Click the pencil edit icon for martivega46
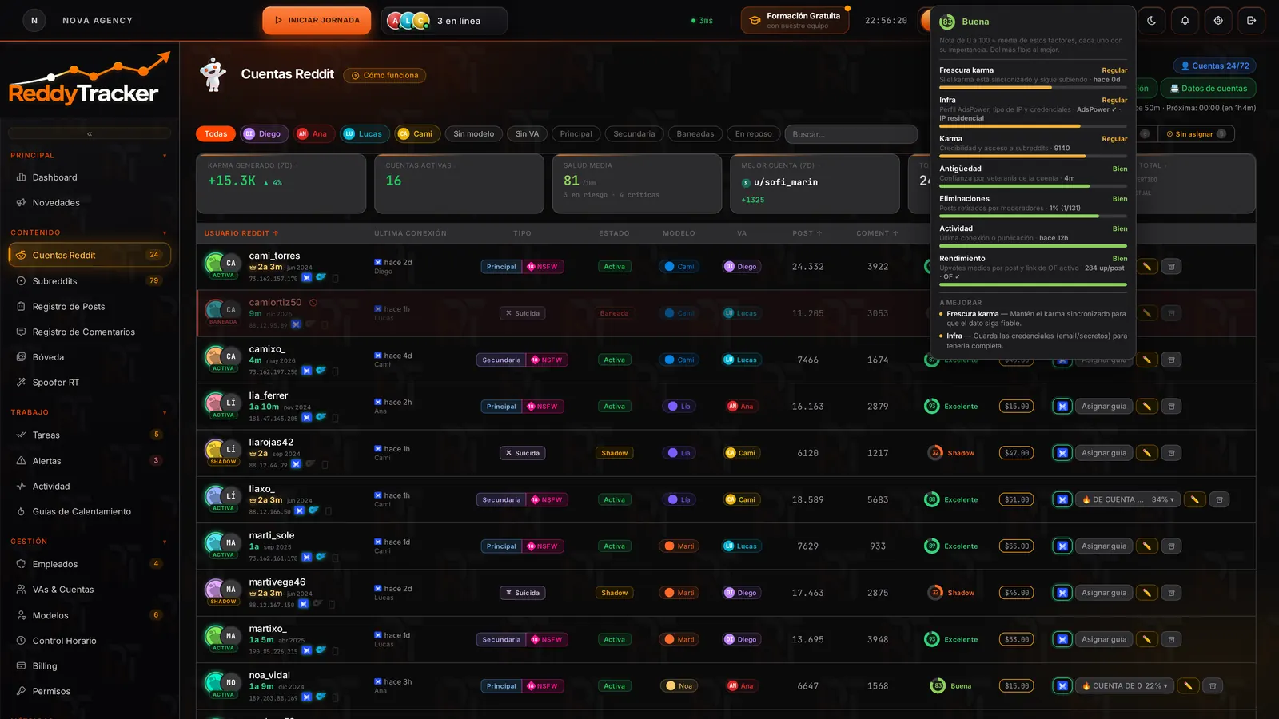The height and width of the screenshot is (719, 1279). (1146, 593)
